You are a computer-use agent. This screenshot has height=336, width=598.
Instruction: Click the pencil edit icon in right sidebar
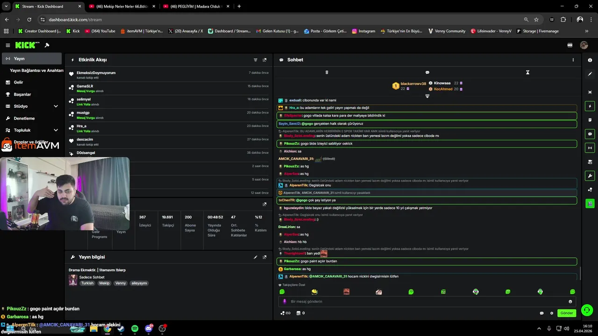(590, 74)
